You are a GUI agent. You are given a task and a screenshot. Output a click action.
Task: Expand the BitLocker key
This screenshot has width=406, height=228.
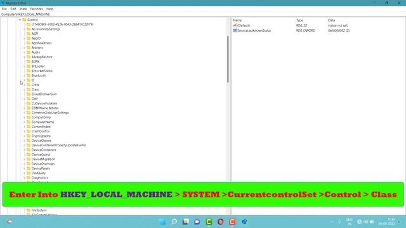click(25, 66)
